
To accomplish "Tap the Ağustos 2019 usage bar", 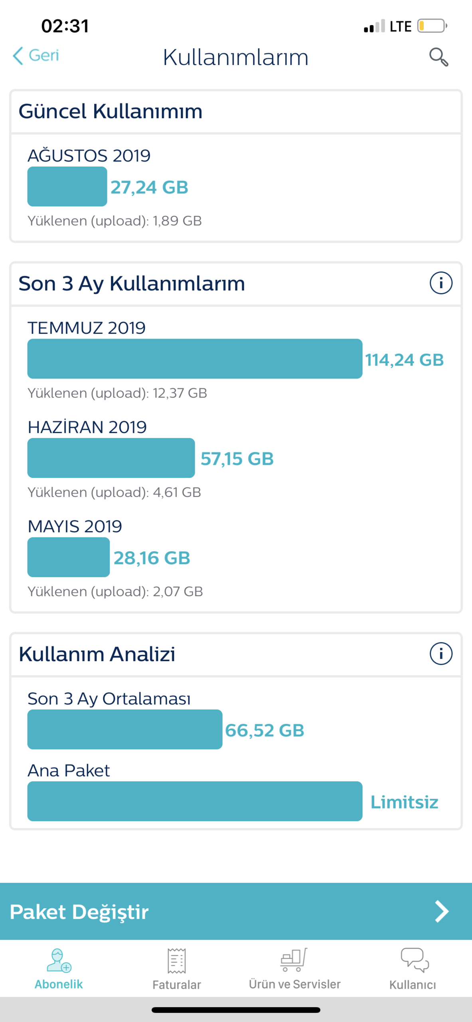I will [67, 186].
